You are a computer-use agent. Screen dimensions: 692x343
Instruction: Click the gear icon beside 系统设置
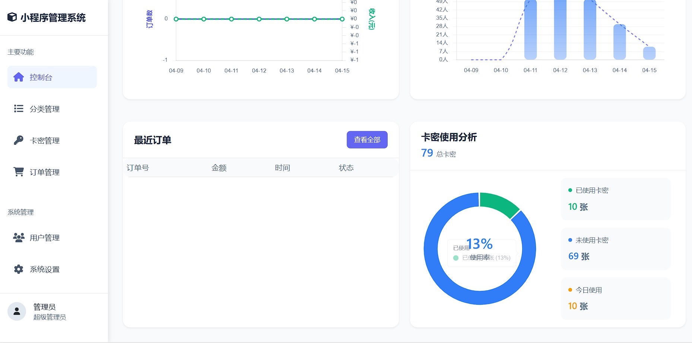tap(19, 269)
